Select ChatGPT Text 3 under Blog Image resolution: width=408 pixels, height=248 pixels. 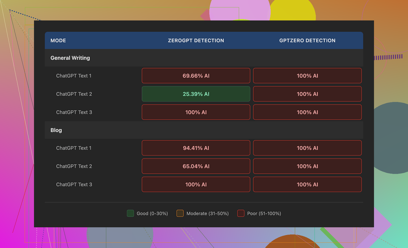tap(74, 185)
